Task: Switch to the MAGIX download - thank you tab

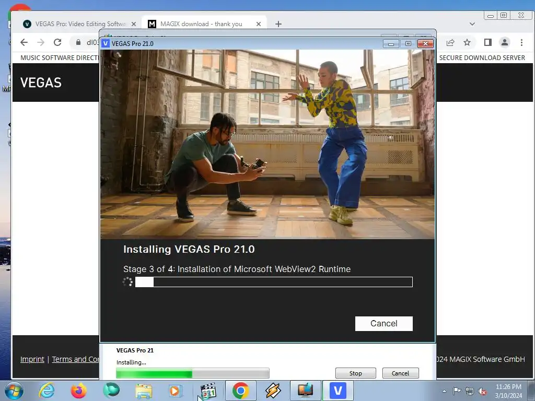Action: (201, 24)
